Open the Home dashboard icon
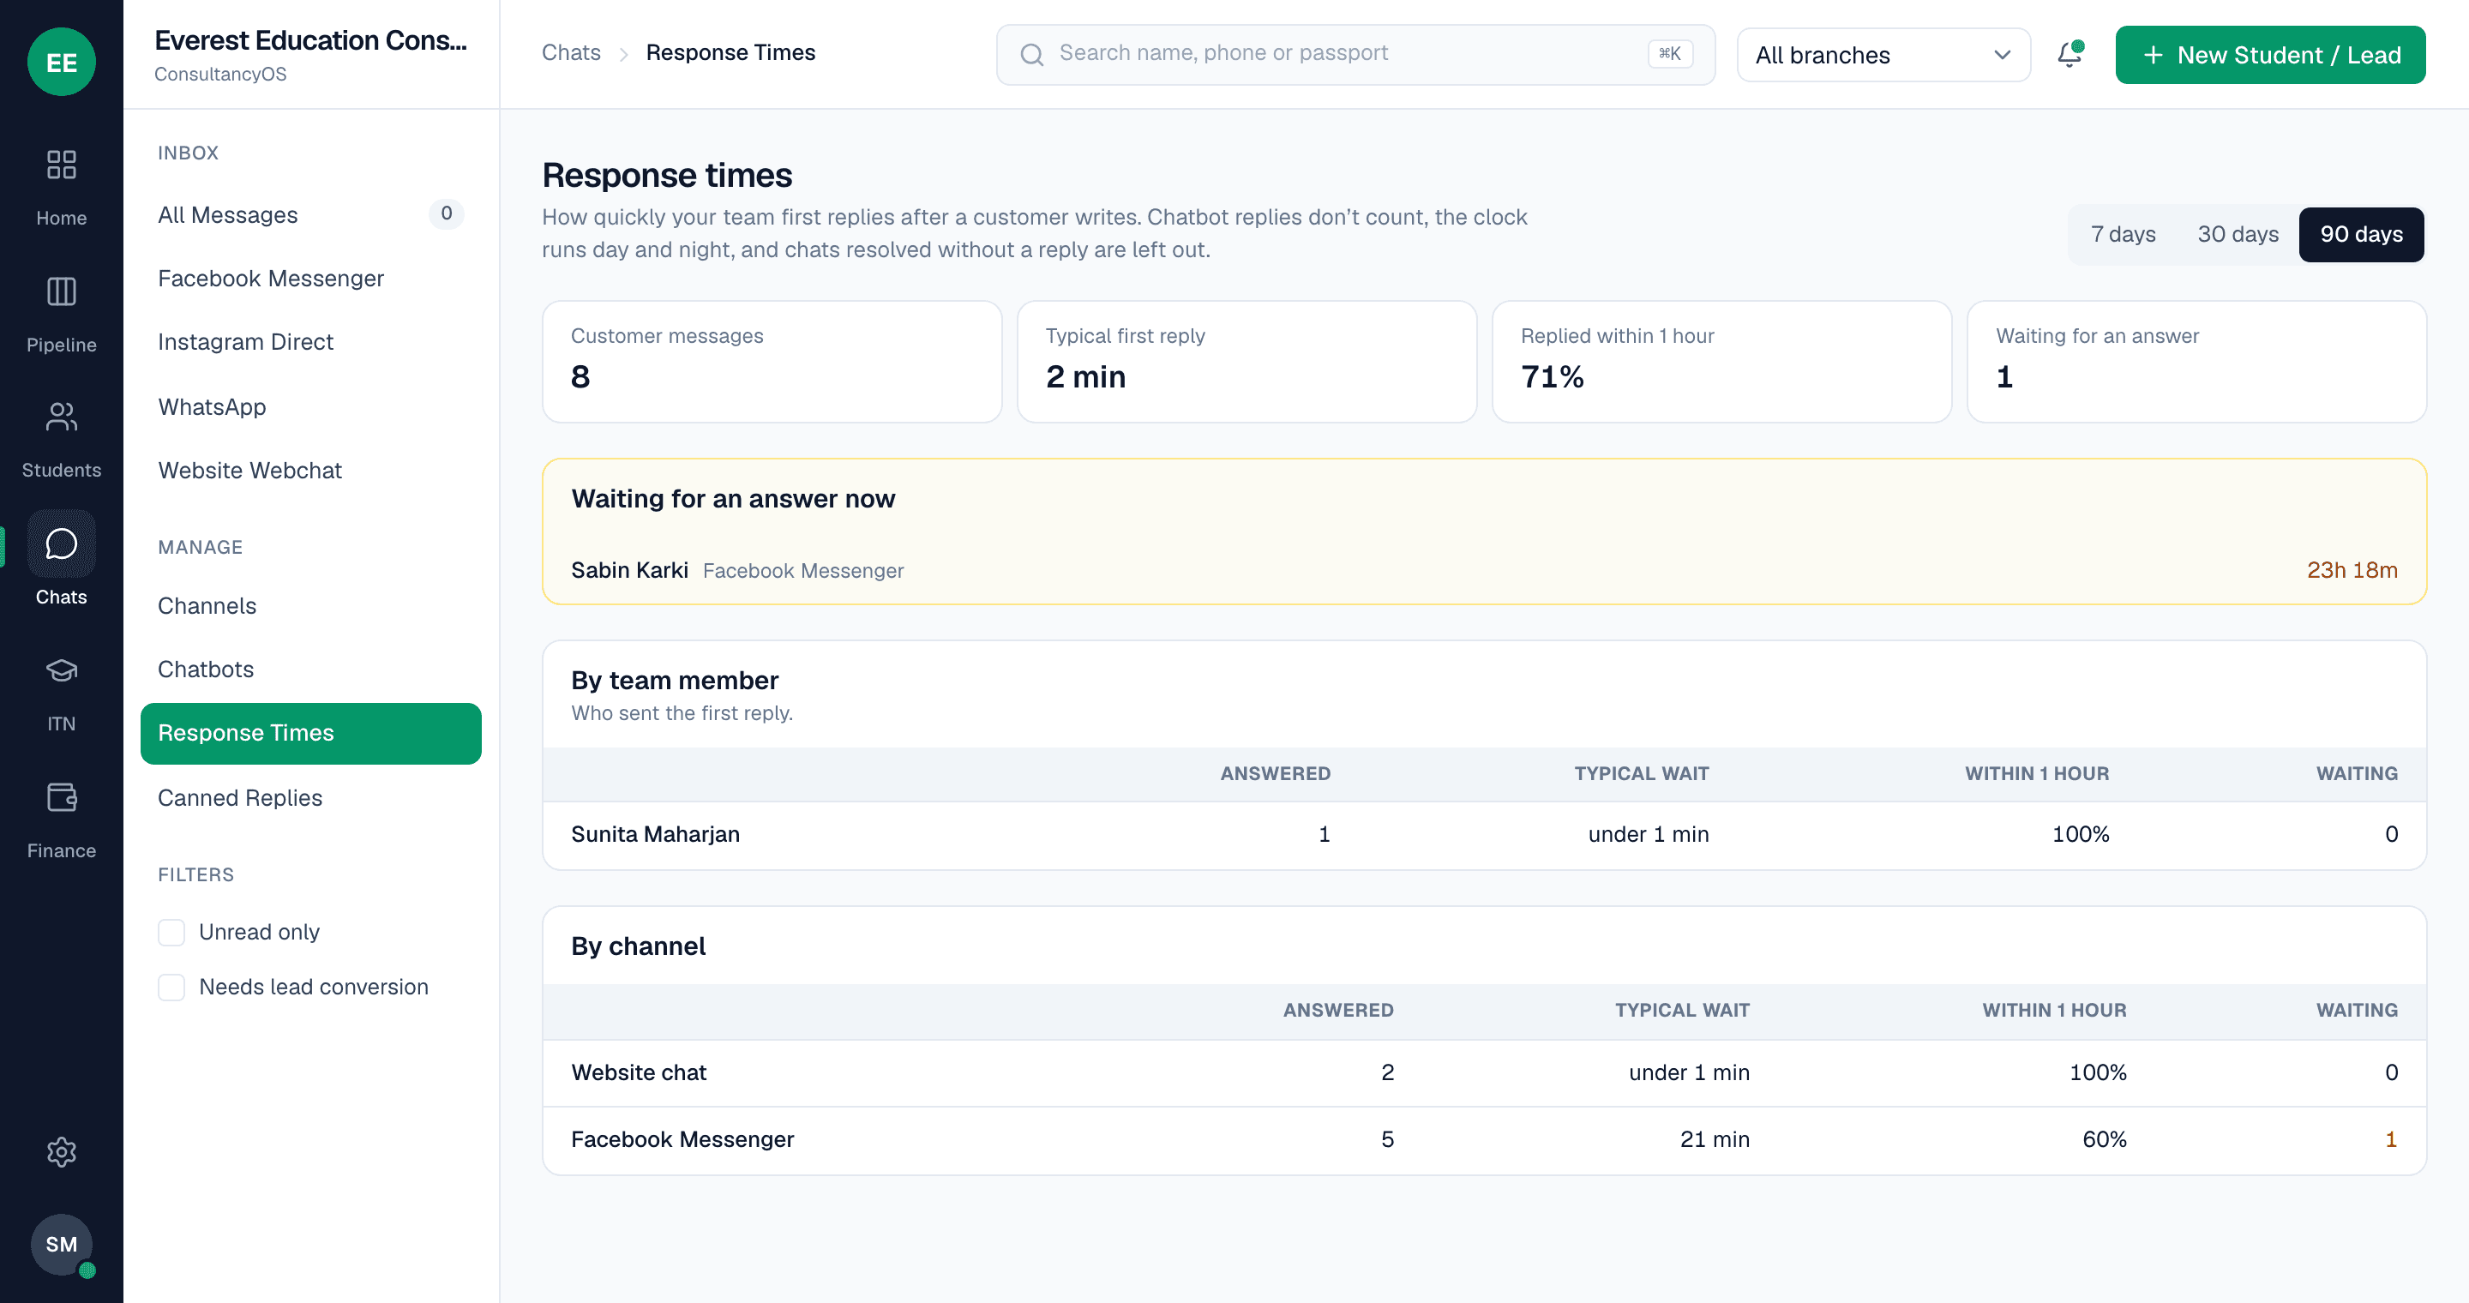 (62, 165)
